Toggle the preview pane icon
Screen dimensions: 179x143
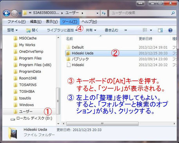click(x=160, y=30)
